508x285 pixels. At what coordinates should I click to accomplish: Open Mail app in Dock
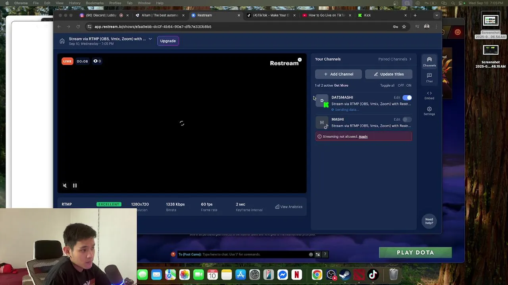(156, 275)
